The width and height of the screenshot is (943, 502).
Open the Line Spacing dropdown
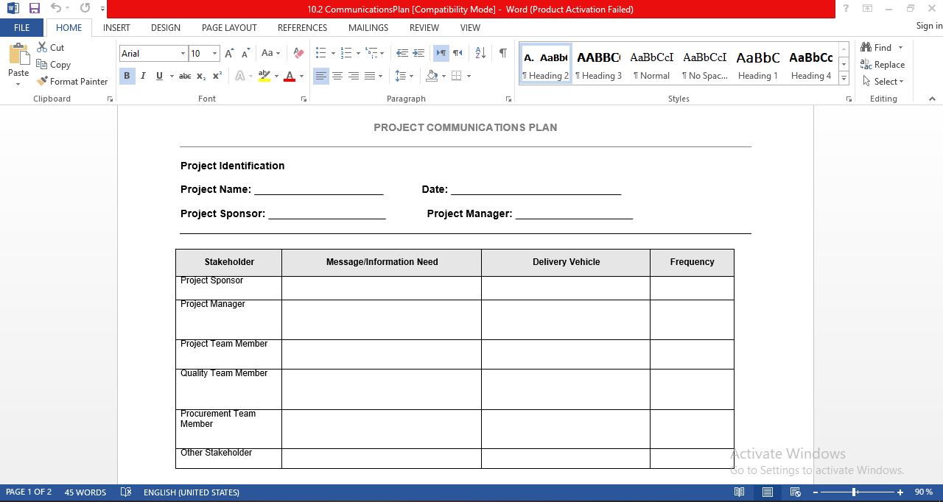(404, 75)
